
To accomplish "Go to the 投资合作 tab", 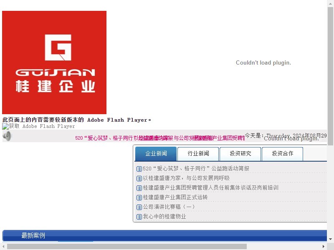I will (x=283, y=154).
